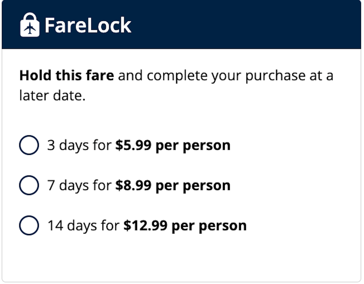Pick the middle 7-day hold duration
Viewport: 364px width, 284px height.
[x=29, y=185]
